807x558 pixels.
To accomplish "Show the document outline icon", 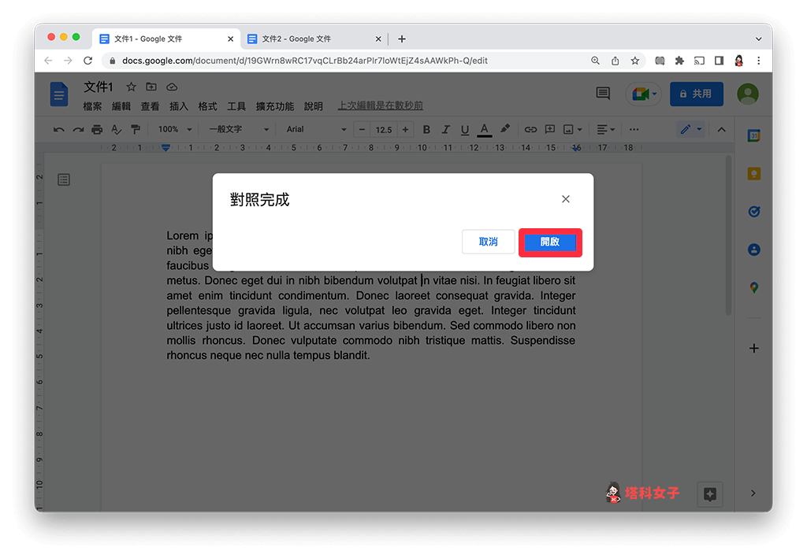I will pyautogui.click(x=64, y=180).
